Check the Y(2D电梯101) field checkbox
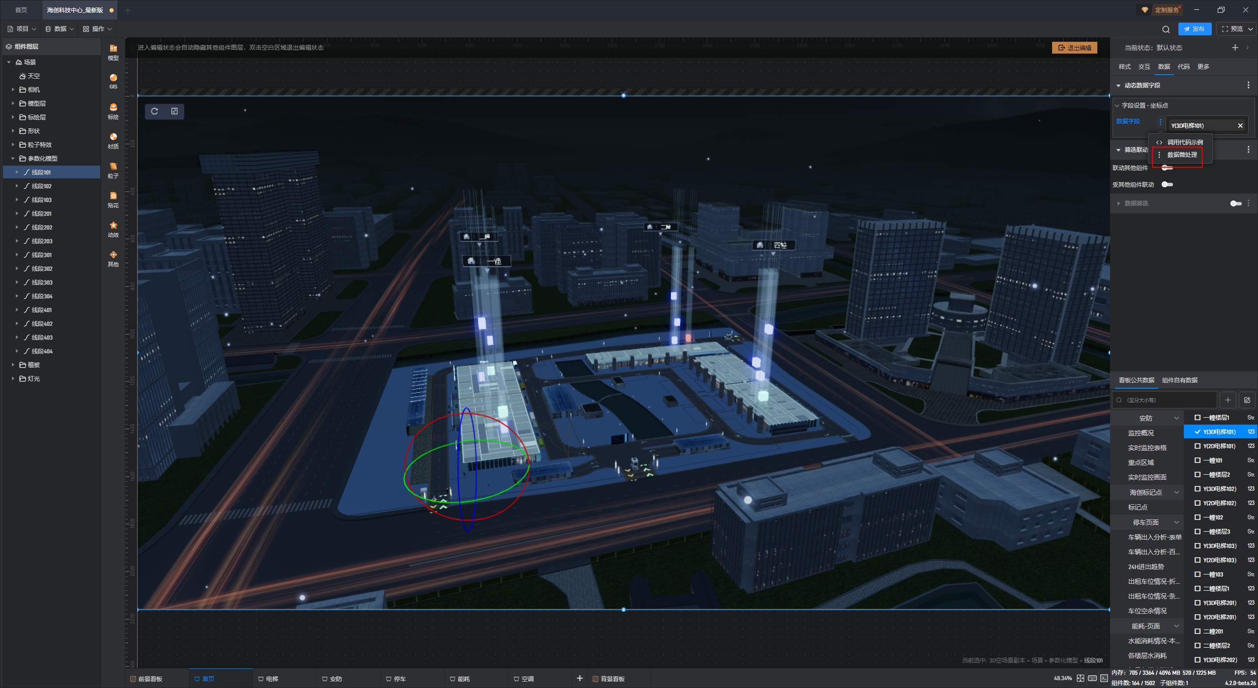Viewport: 1258px width, 688px height. tap(1198, 446)
